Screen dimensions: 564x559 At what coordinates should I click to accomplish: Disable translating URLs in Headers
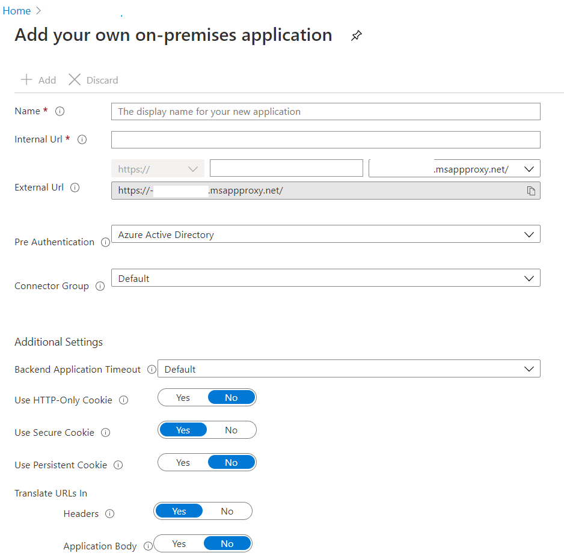227,511
